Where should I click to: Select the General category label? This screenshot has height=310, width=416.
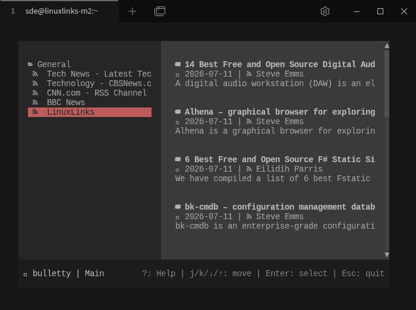(54, 64)
